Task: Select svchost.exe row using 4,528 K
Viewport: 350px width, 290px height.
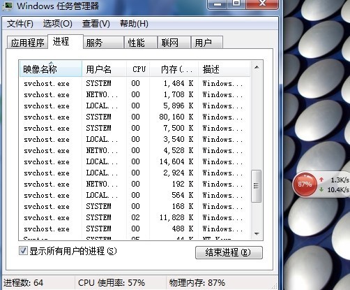Action: (135, 150)
